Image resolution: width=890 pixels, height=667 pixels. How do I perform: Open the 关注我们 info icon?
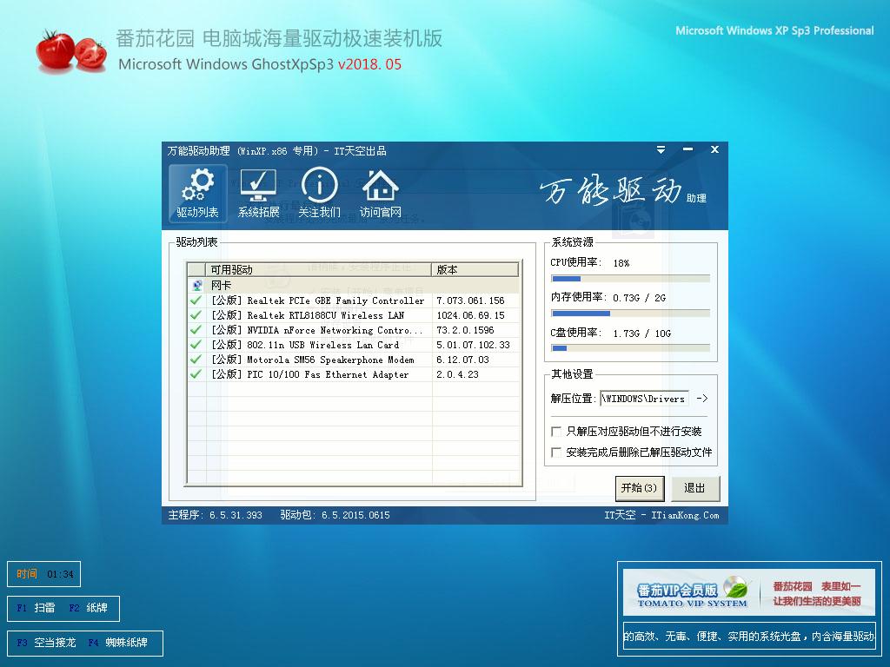coord(320,193)
